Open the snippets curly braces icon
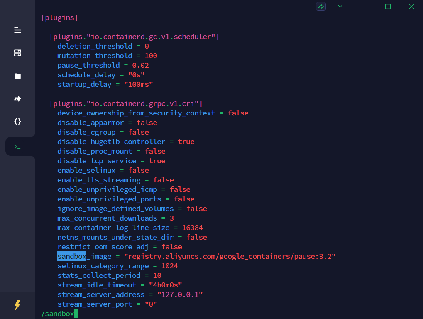 pyautogui.click(x=17, y=122)
